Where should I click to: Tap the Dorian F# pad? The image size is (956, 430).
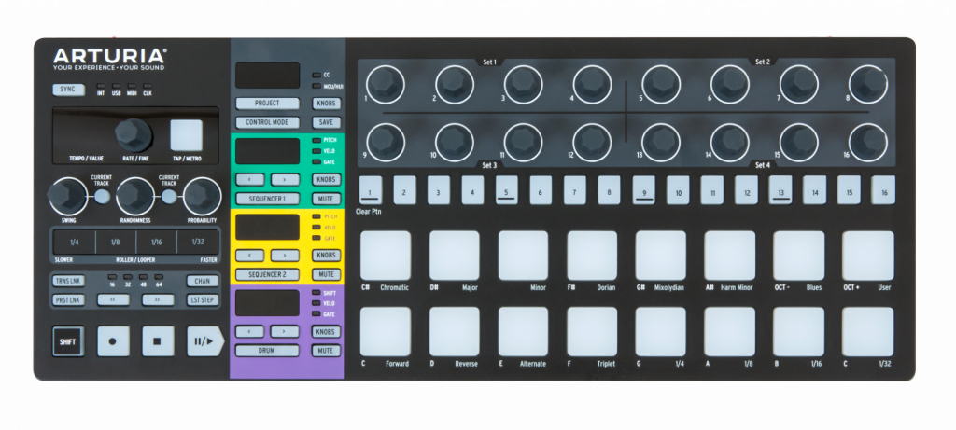tap(592, 256)
